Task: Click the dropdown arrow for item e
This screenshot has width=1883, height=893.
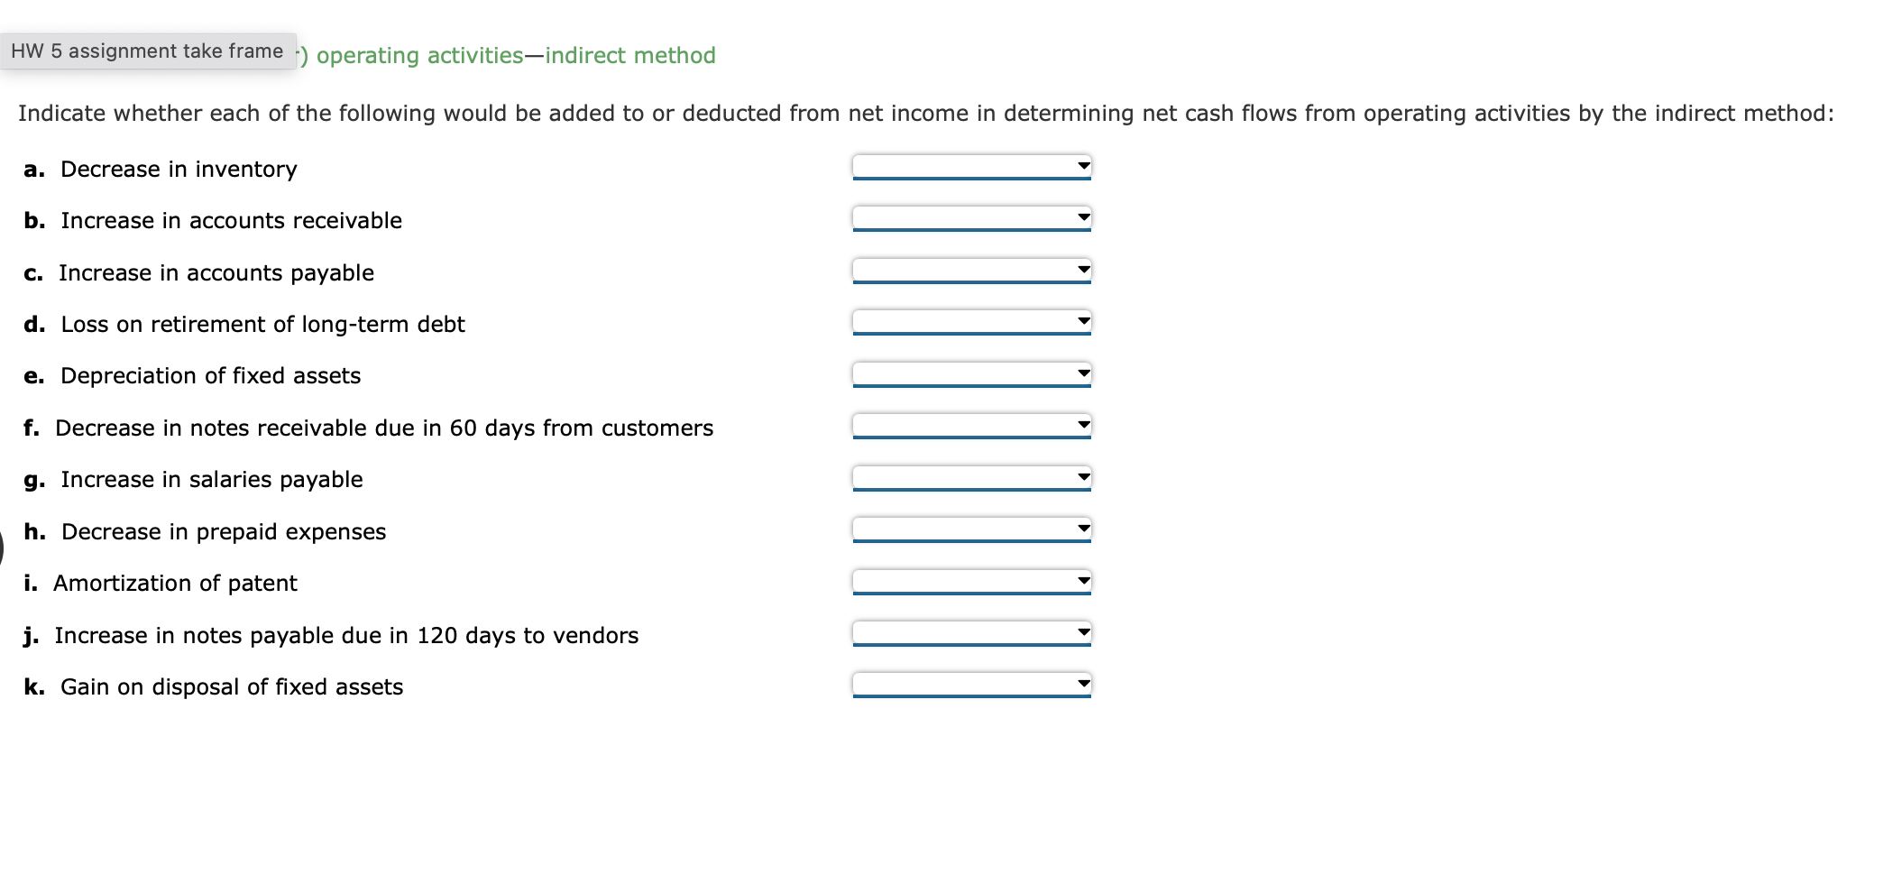Action: point(1082,372)
